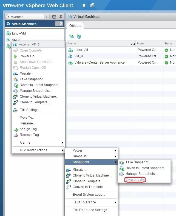Screen dimensions: 176x216
Task: Expand the Power submenu
Action: 91,150
